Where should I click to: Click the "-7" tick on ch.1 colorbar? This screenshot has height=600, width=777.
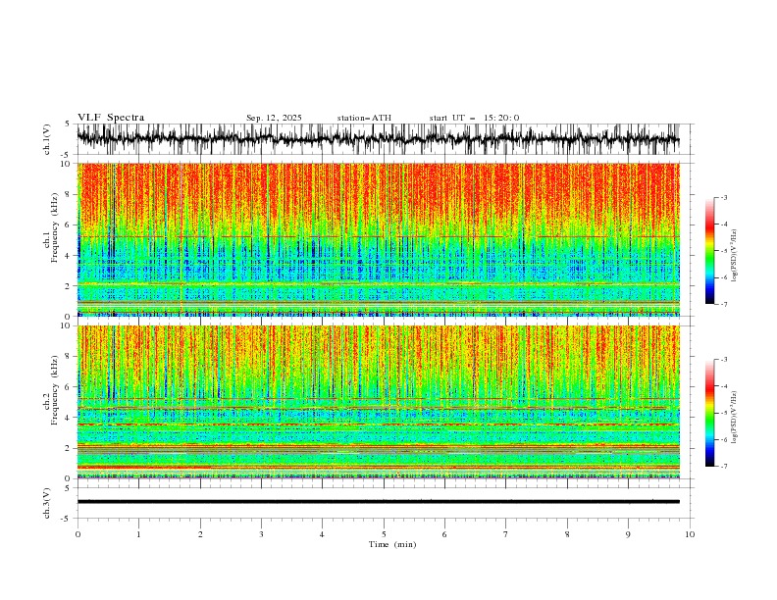coord(724,304)
